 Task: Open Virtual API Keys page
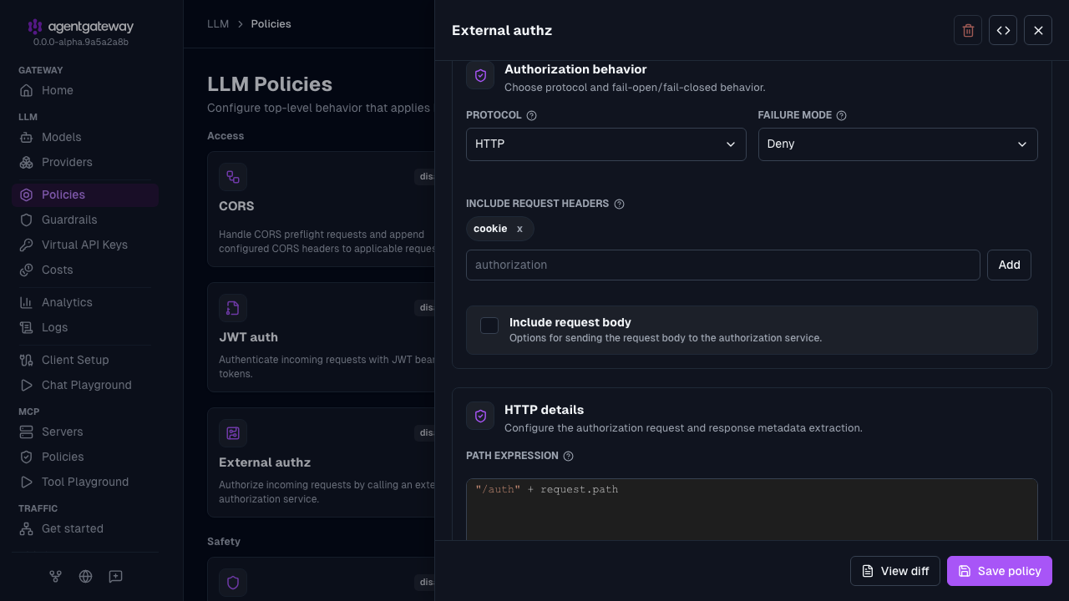click(85, 245)
